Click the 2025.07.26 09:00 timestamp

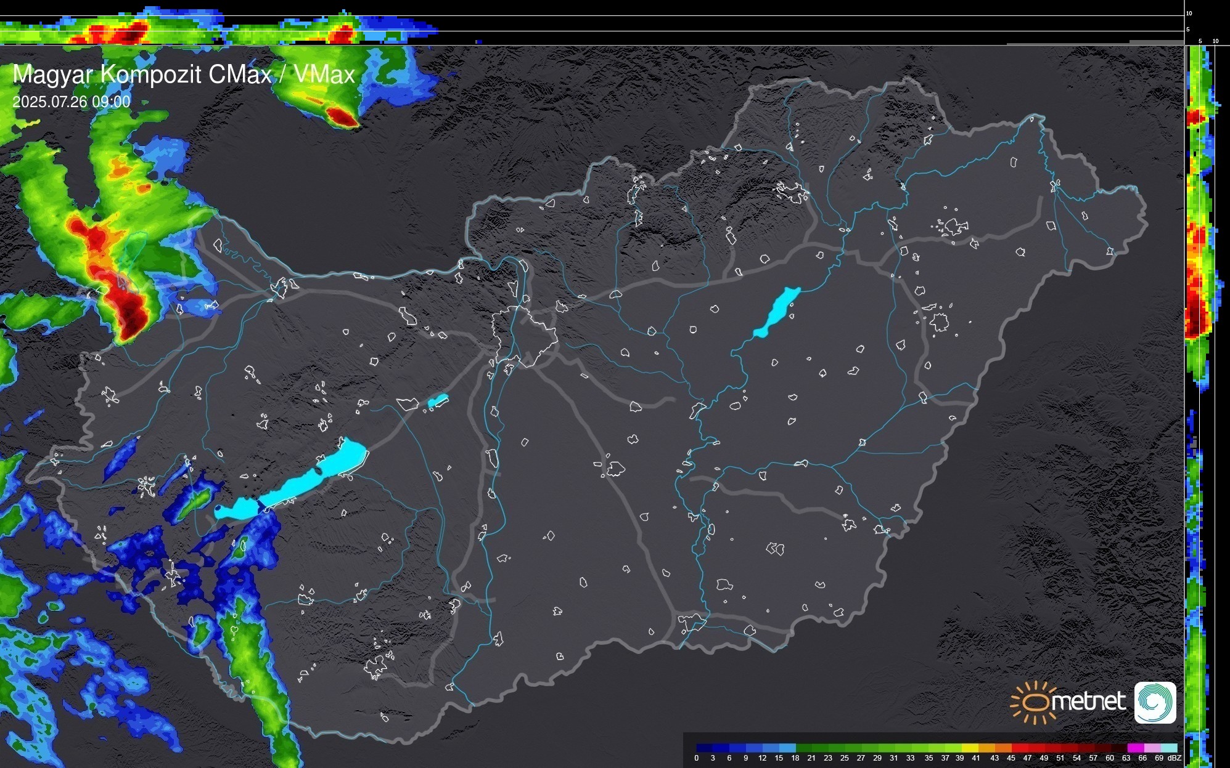click(x=72, y=102)
